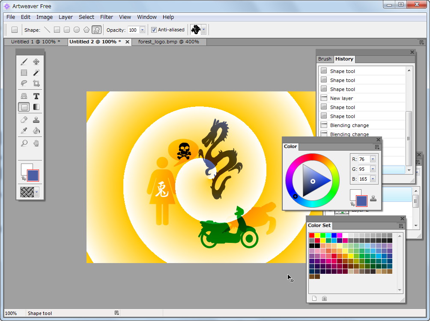Viewport: 430px width, 321px height.
Task: Open the Color panel options menu
Action: 377,147
